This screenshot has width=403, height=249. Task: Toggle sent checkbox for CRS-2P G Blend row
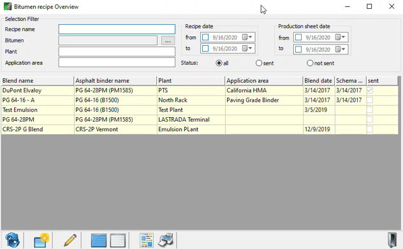pyautogui.click(x=370, y=129)
